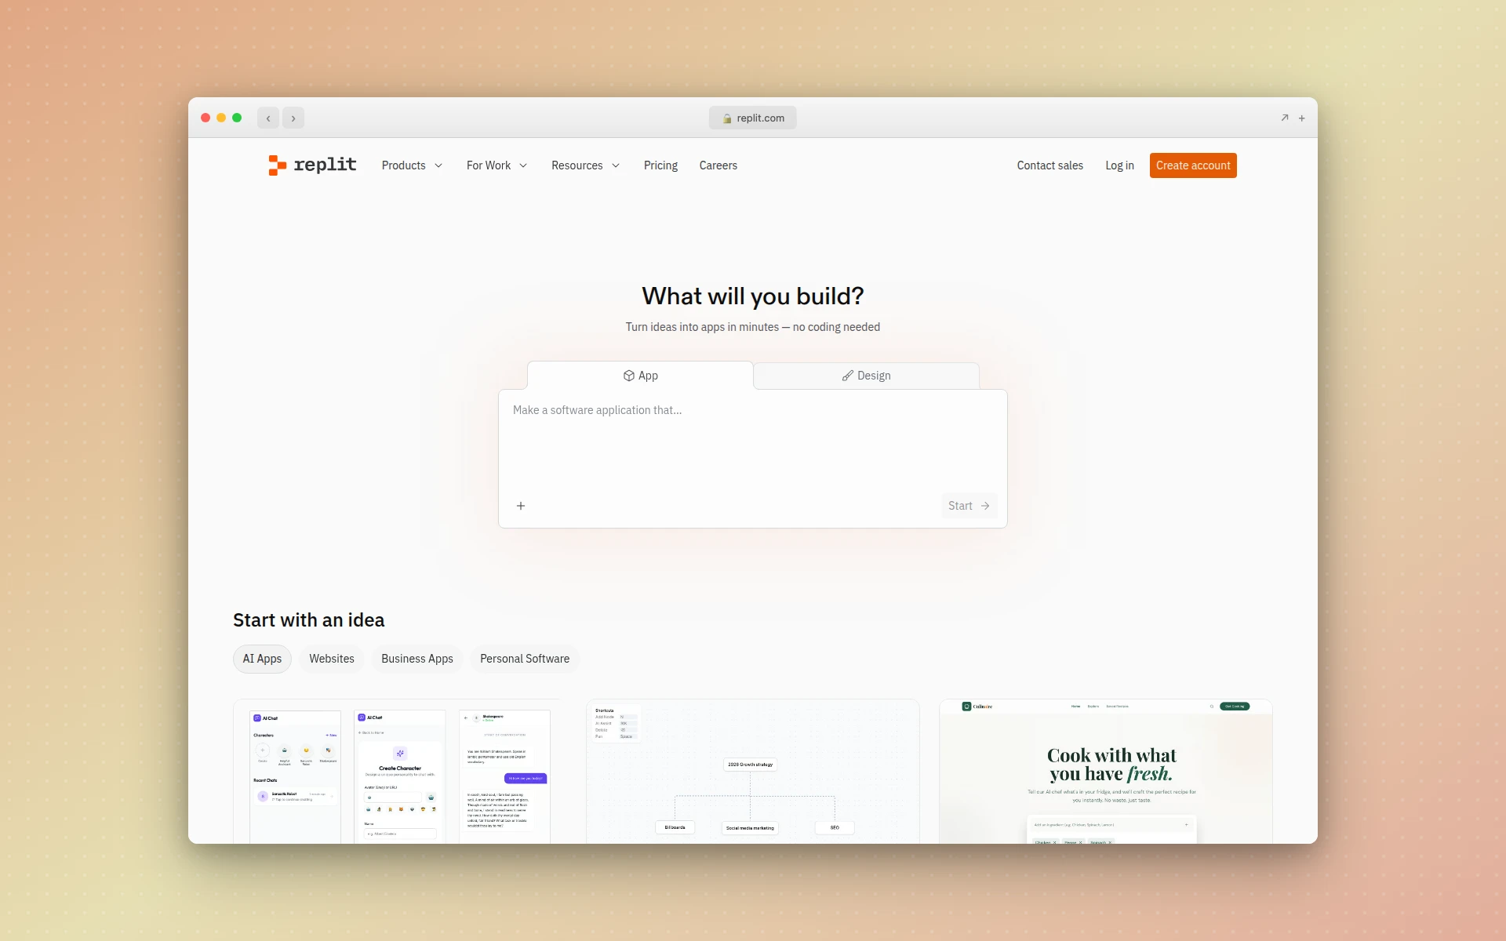Toggle the AI Apps idea filter
The image size is (1506, 941).
(261, 659)
